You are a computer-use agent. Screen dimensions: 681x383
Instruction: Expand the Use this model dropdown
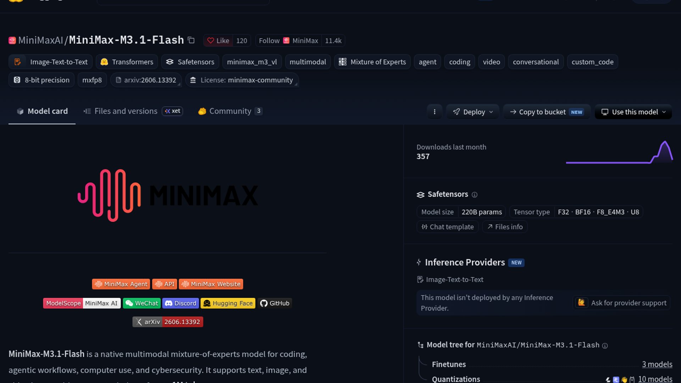point(633,112)
